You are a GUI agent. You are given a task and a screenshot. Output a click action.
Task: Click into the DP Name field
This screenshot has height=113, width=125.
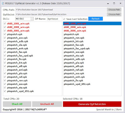(54, 19)
